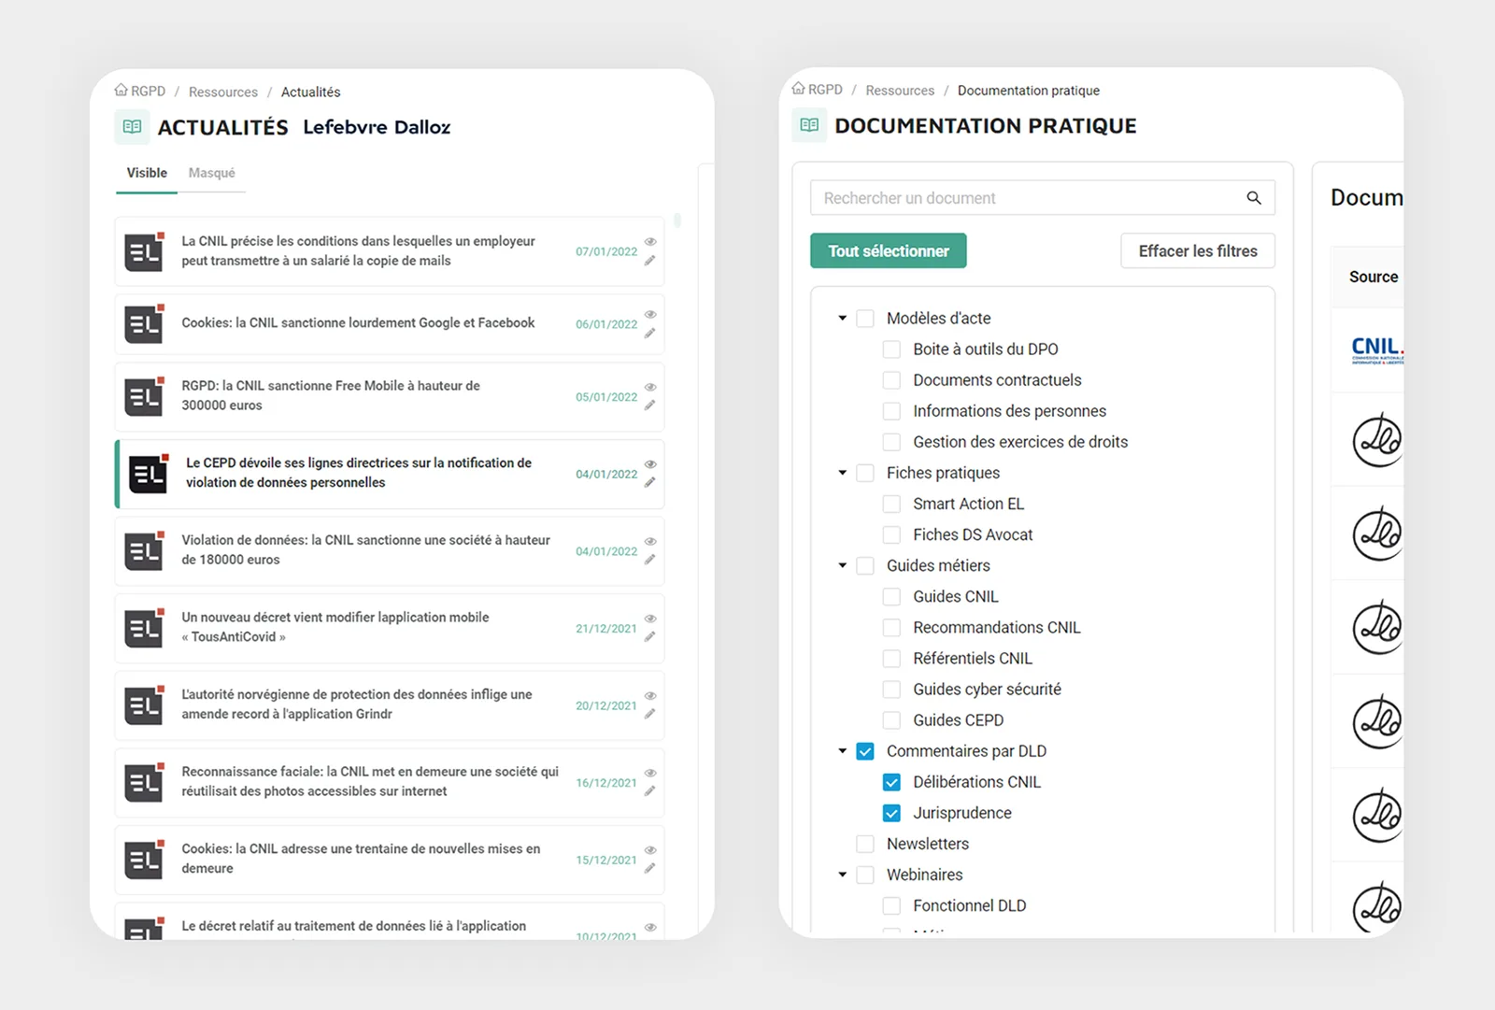Open Ressources breadcrumb in Actualités panel

(223, 92)
